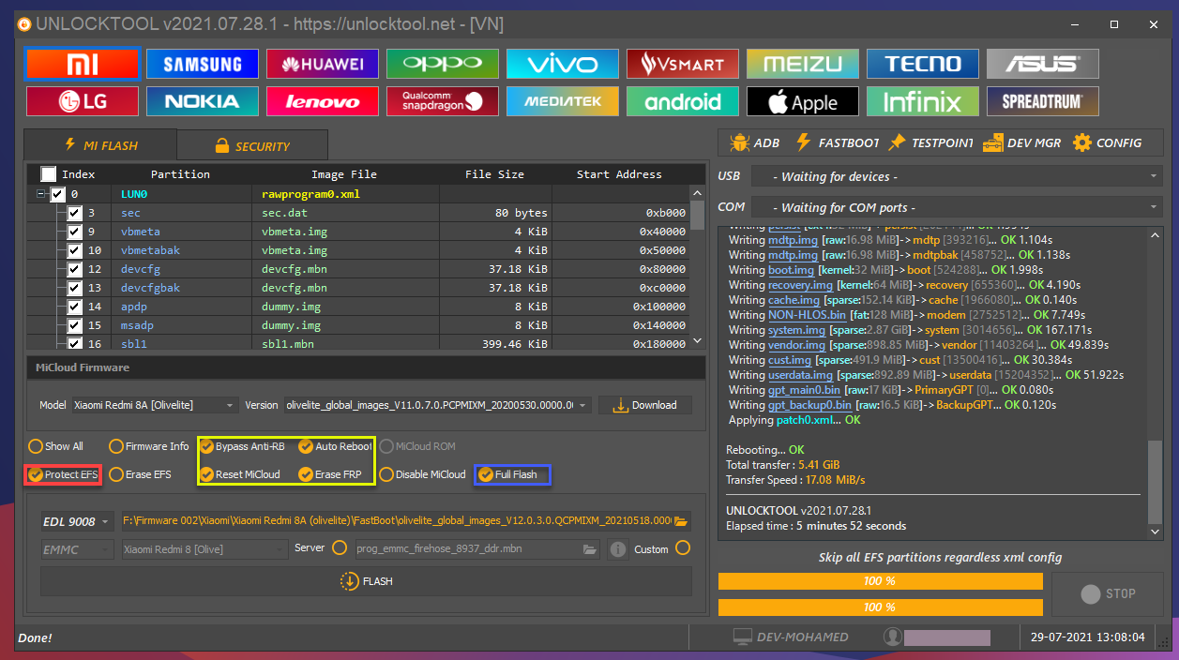Choose the Qualcomm Snapdragon tile
The image size is (1179, 660).
443,101
